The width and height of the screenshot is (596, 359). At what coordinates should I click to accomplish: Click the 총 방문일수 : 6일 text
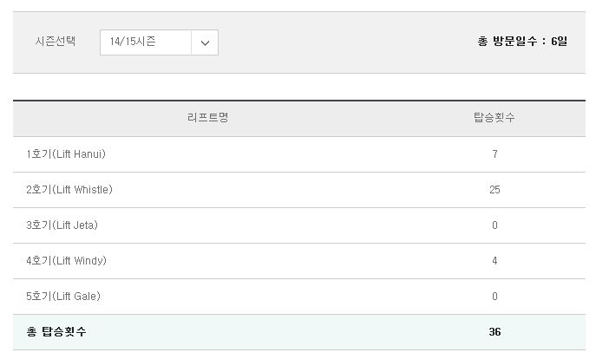[x=522, y=41]
